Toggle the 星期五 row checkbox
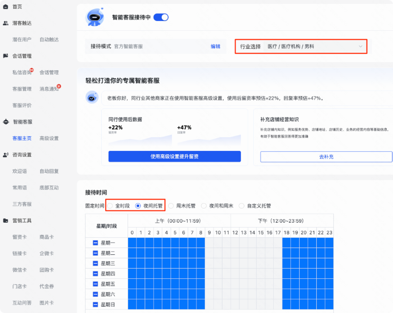Screen dimensions: 393x313 click(95, 284)
